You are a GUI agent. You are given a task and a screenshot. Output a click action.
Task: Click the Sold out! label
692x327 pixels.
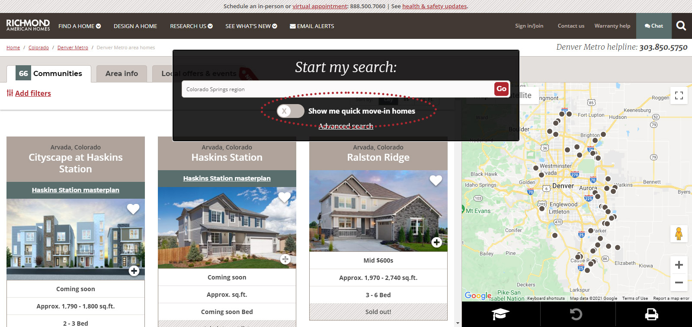point(378,312)
